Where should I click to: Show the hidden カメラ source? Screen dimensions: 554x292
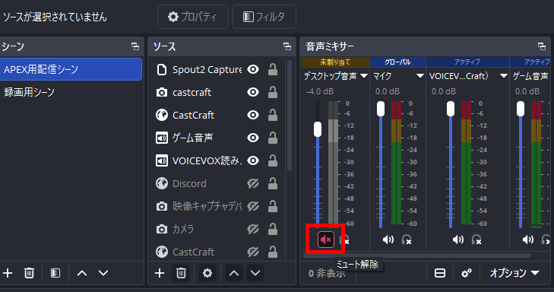click(x=253, y=229)
